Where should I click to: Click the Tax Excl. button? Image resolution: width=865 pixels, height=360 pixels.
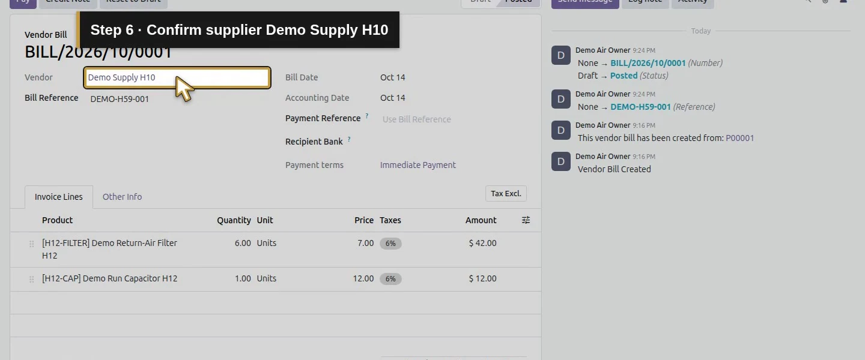tap(506, 194)
